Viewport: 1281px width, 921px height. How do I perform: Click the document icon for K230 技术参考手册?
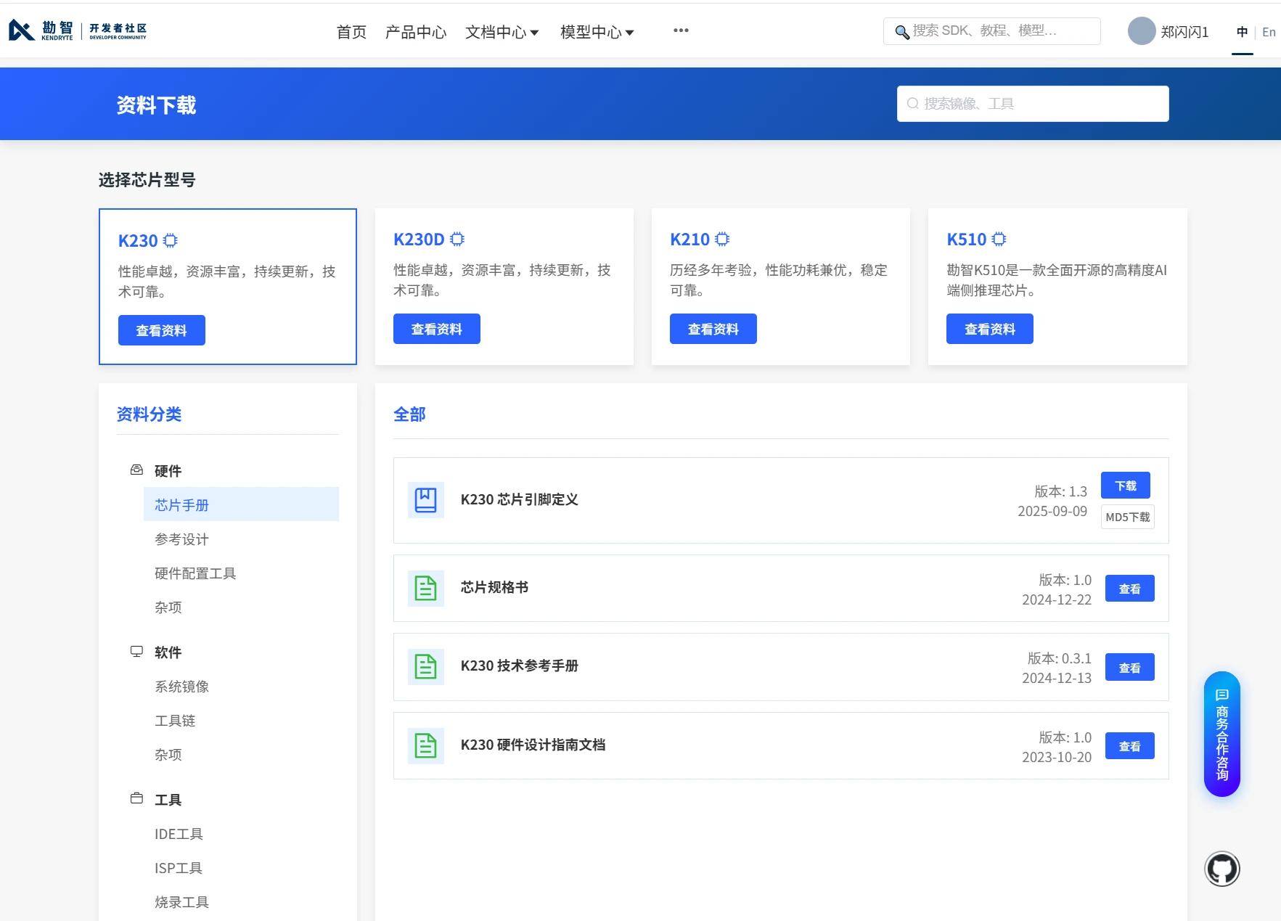[x=425, y=666]
